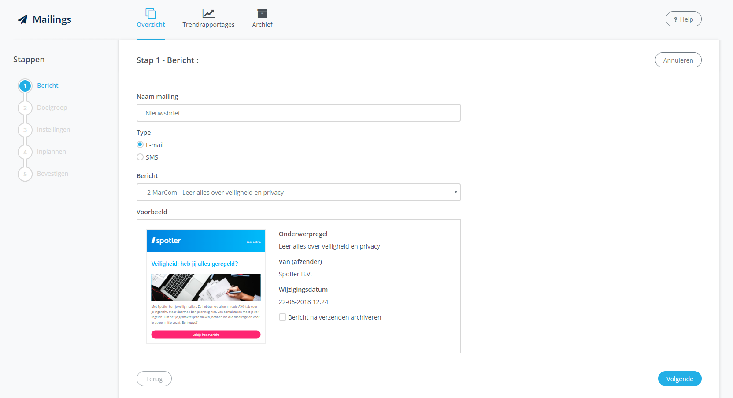This screenshot has height=398, width=733.
Task: Click the Voorbeeld label
Action: tap(152, 212)
